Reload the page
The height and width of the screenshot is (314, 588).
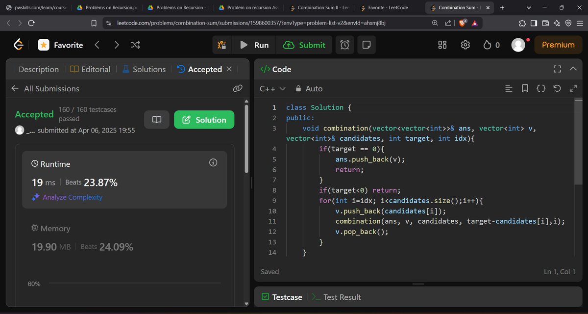tap(31, 23)
